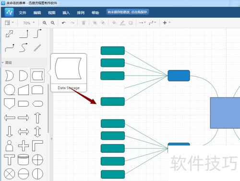Open the 文件 menu
Screen dimensions: 240x181
pyautogui.click(x=23, y=12)
